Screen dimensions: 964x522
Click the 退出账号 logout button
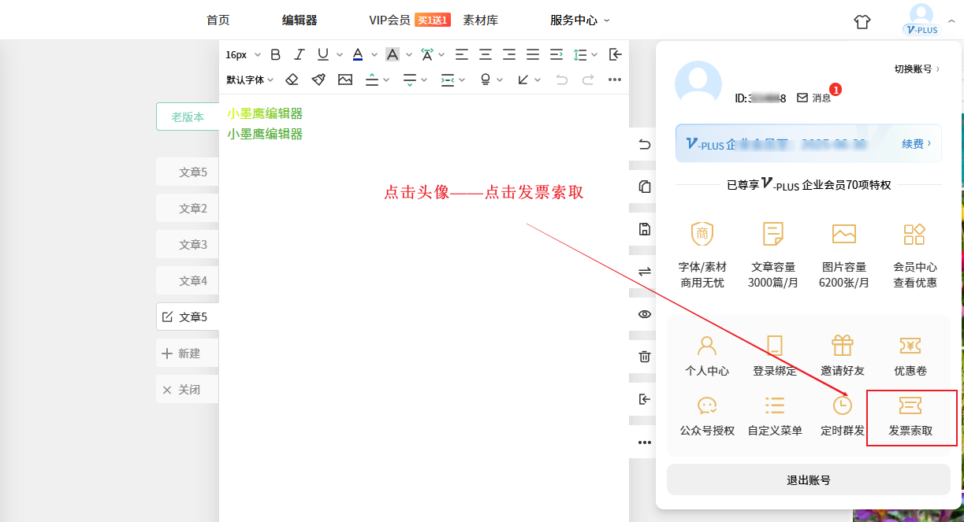[x=809, y=479]
